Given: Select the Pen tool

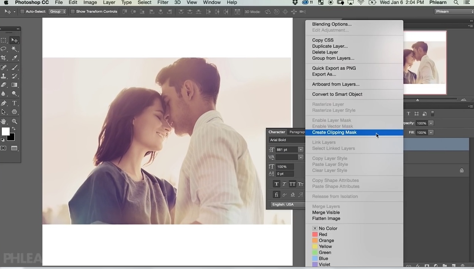Looking at the screenshot, I should point(4,103).
